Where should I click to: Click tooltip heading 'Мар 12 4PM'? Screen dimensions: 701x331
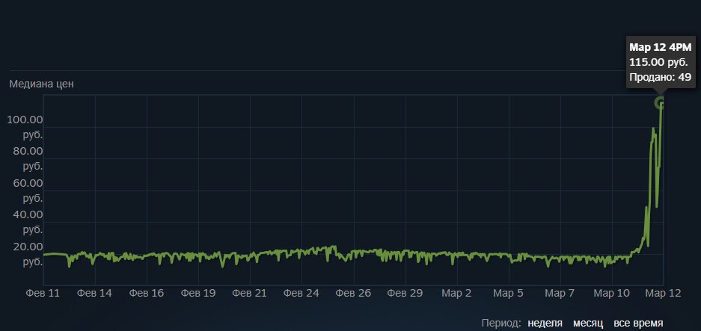(x=661, y=47)
